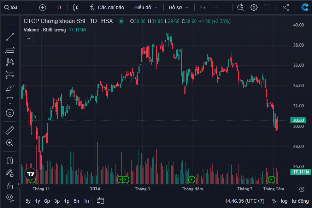Open the Các chỉ báo indicators dialog
Viewport: 312px width, 208px height.
pyautogui.click(x=107, y=7)
